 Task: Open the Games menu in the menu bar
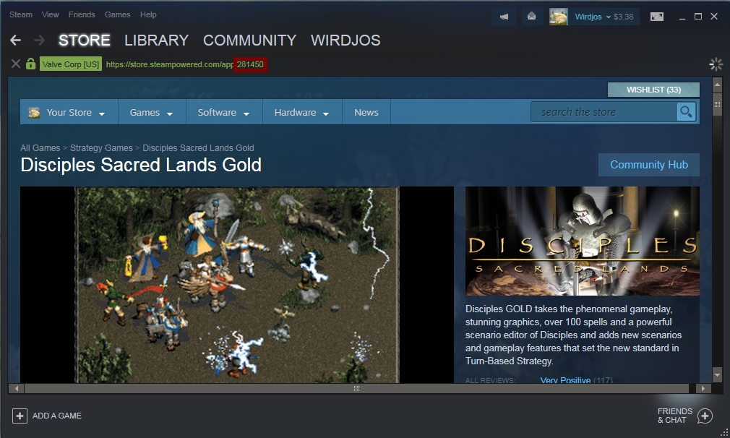(x=117, y=14)
